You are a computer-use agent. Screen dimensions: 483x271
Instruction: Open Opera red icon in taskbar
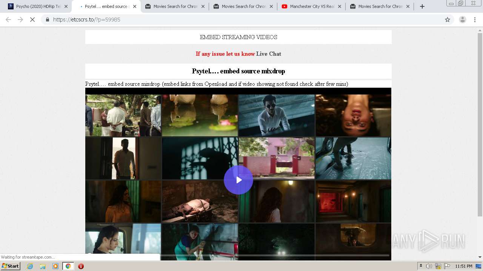[81, 266]
